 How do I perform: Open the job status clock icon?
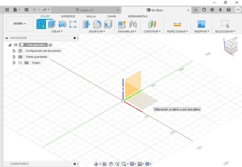click(212, 10)
